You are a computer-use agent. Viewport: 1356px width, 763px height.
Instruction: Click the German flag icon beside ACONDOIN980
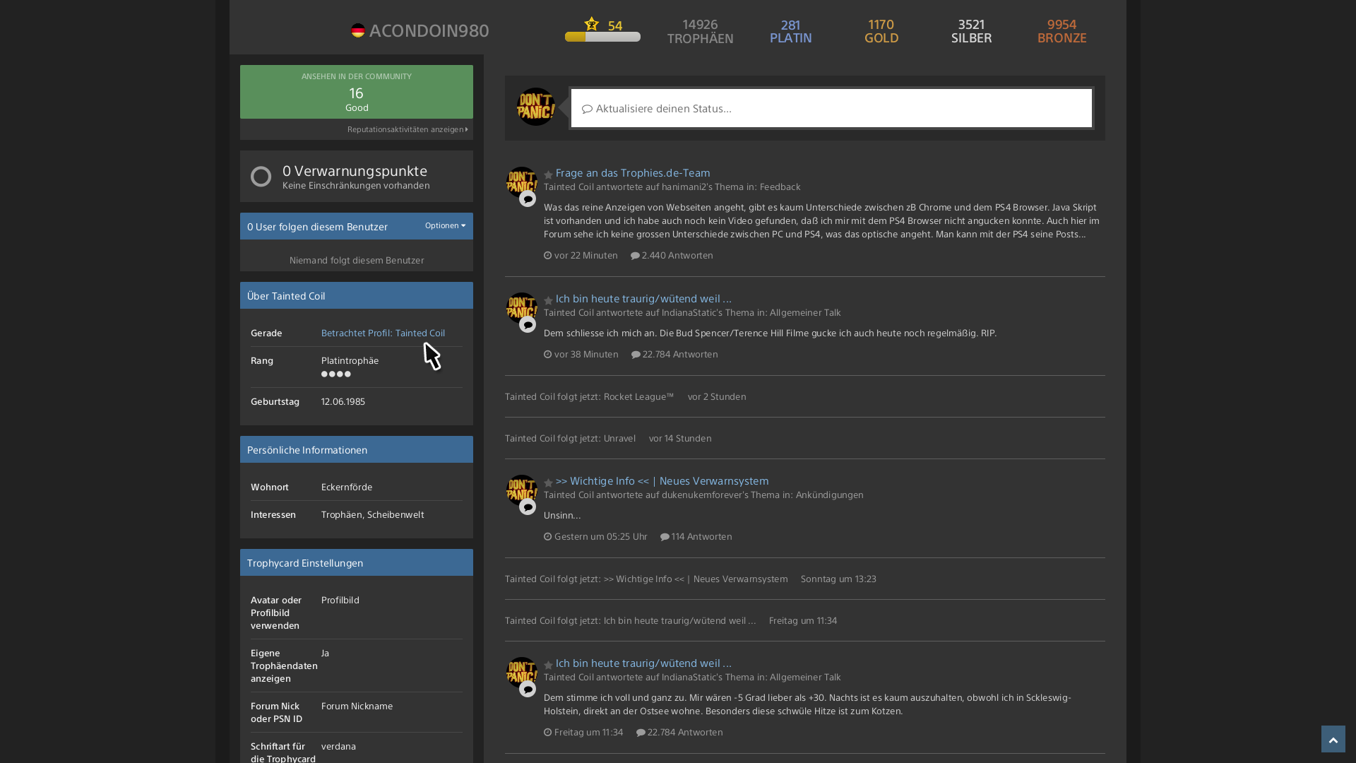click(358, 30)
